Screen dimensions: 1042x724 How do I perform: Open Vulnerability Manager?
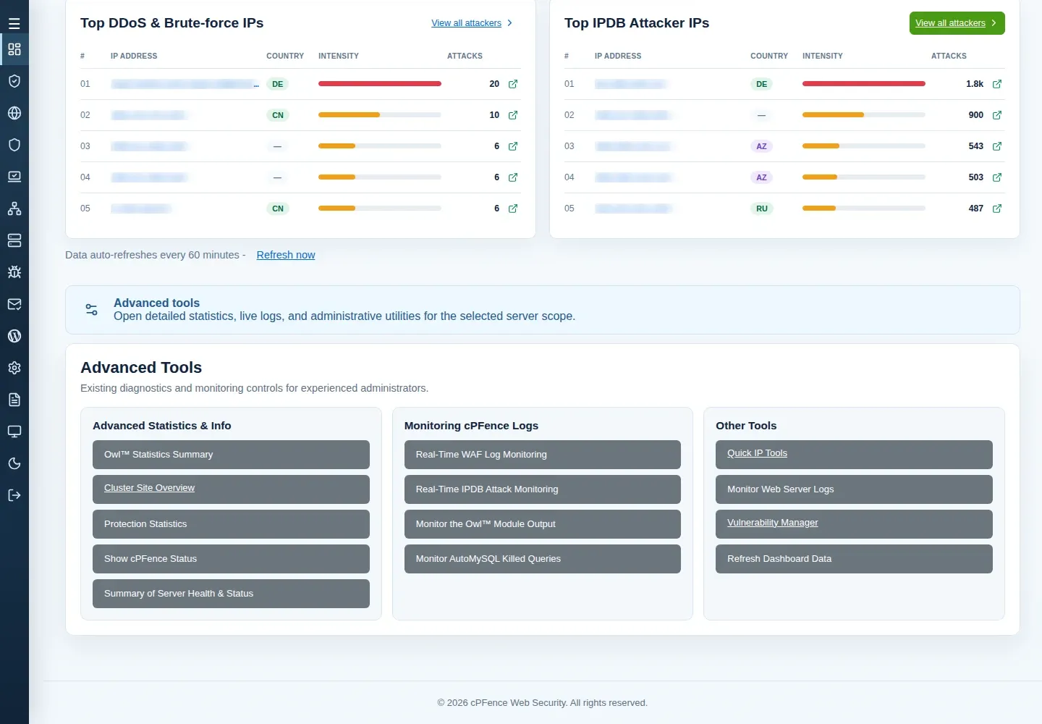854,524
